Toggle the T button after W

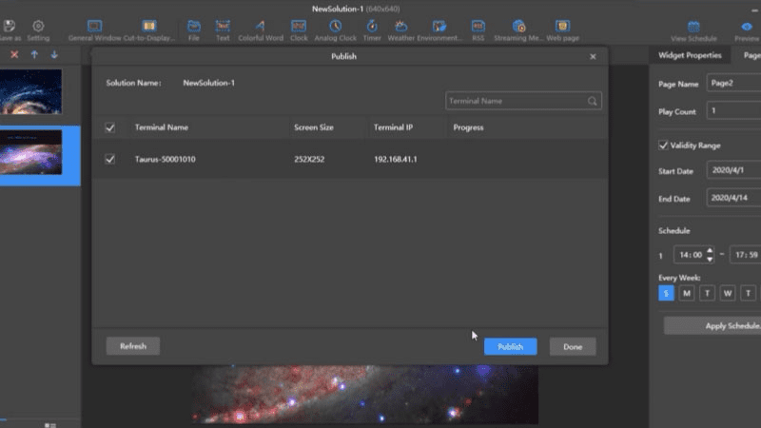748,293
